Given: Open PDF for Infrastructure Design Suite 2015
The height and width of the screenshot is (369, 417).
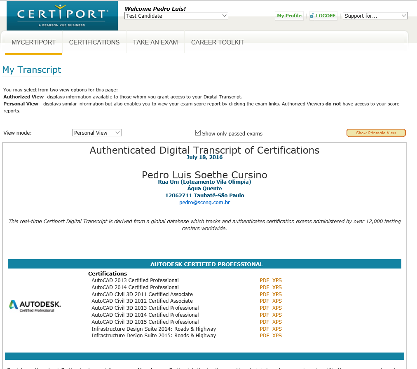Looking at the screenshot, I should point(264,336).
